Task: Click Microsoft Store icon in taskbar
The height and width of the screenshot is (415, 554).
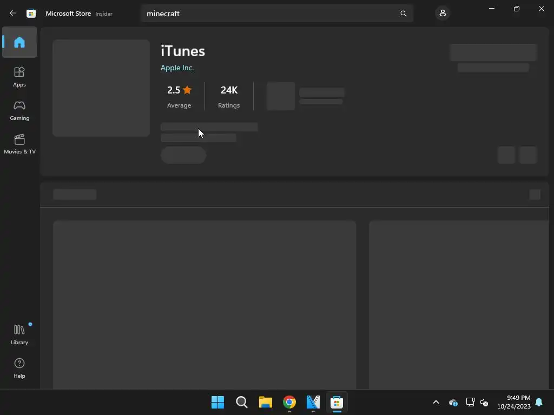Action: [x=337, y=402]
